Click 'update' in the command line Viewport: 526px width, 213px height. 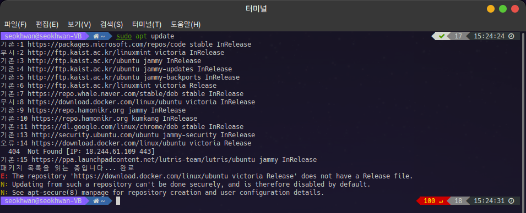point(162,36)
